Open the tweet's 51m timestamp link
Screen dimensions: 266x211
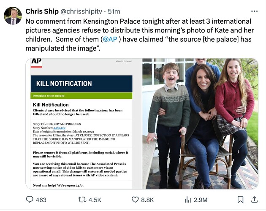click(114, 11)
